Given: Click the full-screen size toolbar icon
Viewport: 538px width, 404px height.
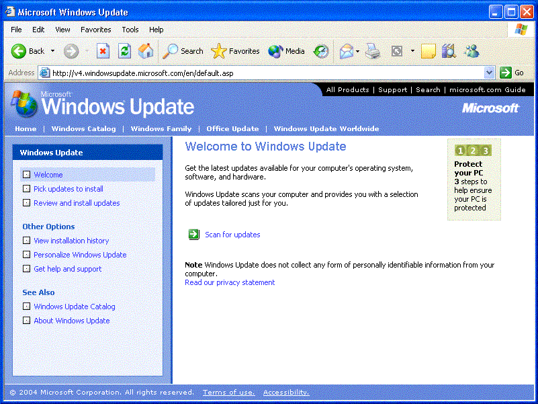Looking at the screenshot, I should tap(397, 51).
